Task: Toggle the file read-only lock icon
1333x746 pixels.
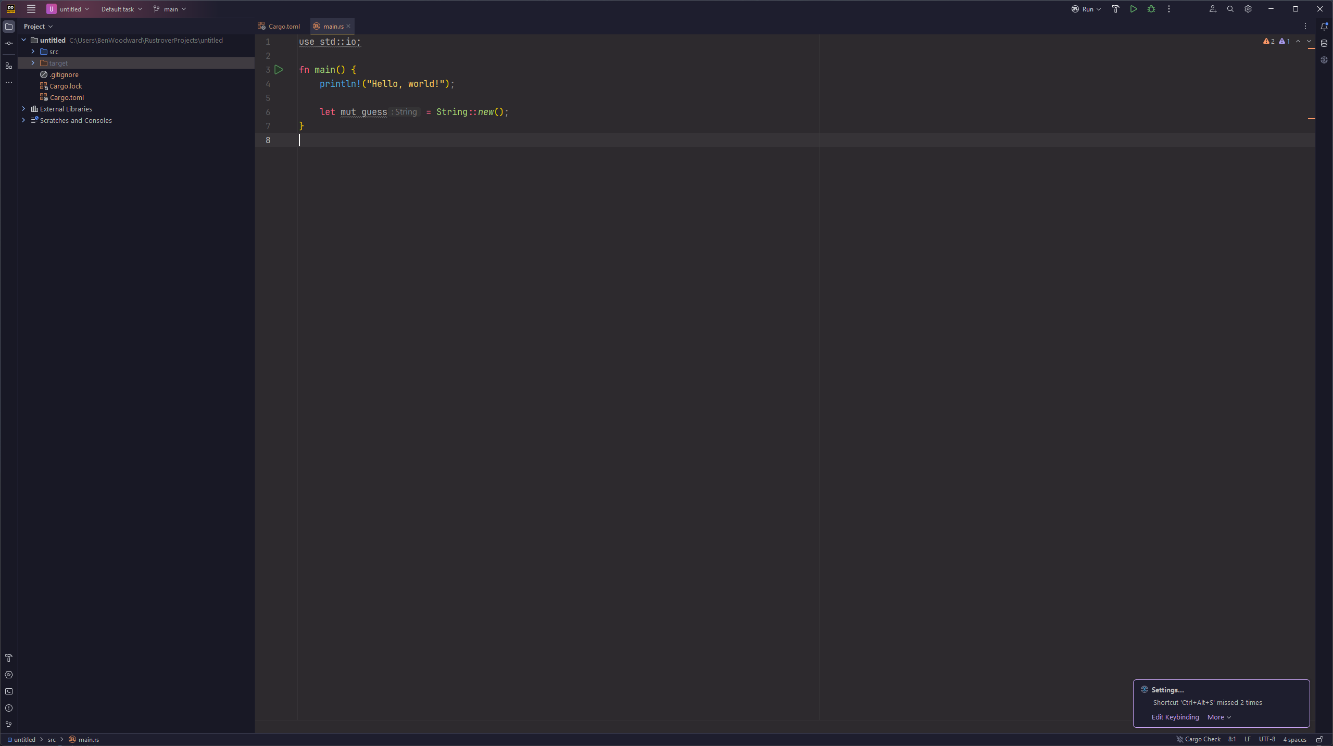Action: click(x=1319, y=739)
